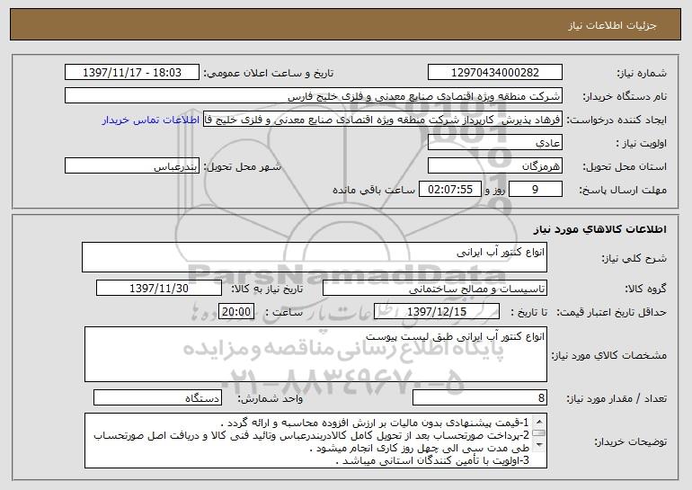Click the label نام دستگاه خریدار
The image size is (692, 490).
[x=625, y=97]
